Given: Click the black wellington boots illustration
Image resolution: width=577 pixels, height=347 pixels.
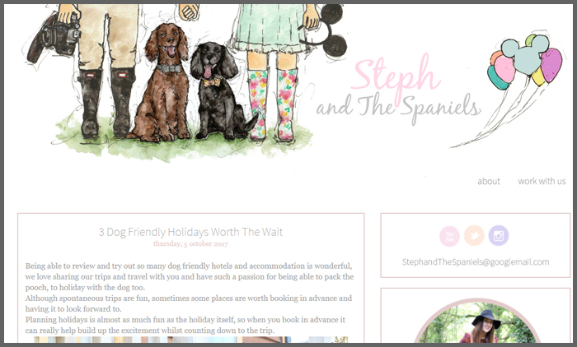Looking at the screenshot, I should click(106, 103).
